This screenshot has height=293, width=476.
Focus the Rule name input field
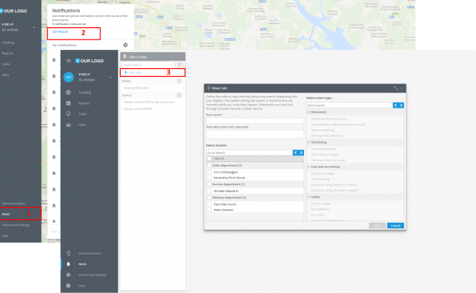click(x=255, y=121)
